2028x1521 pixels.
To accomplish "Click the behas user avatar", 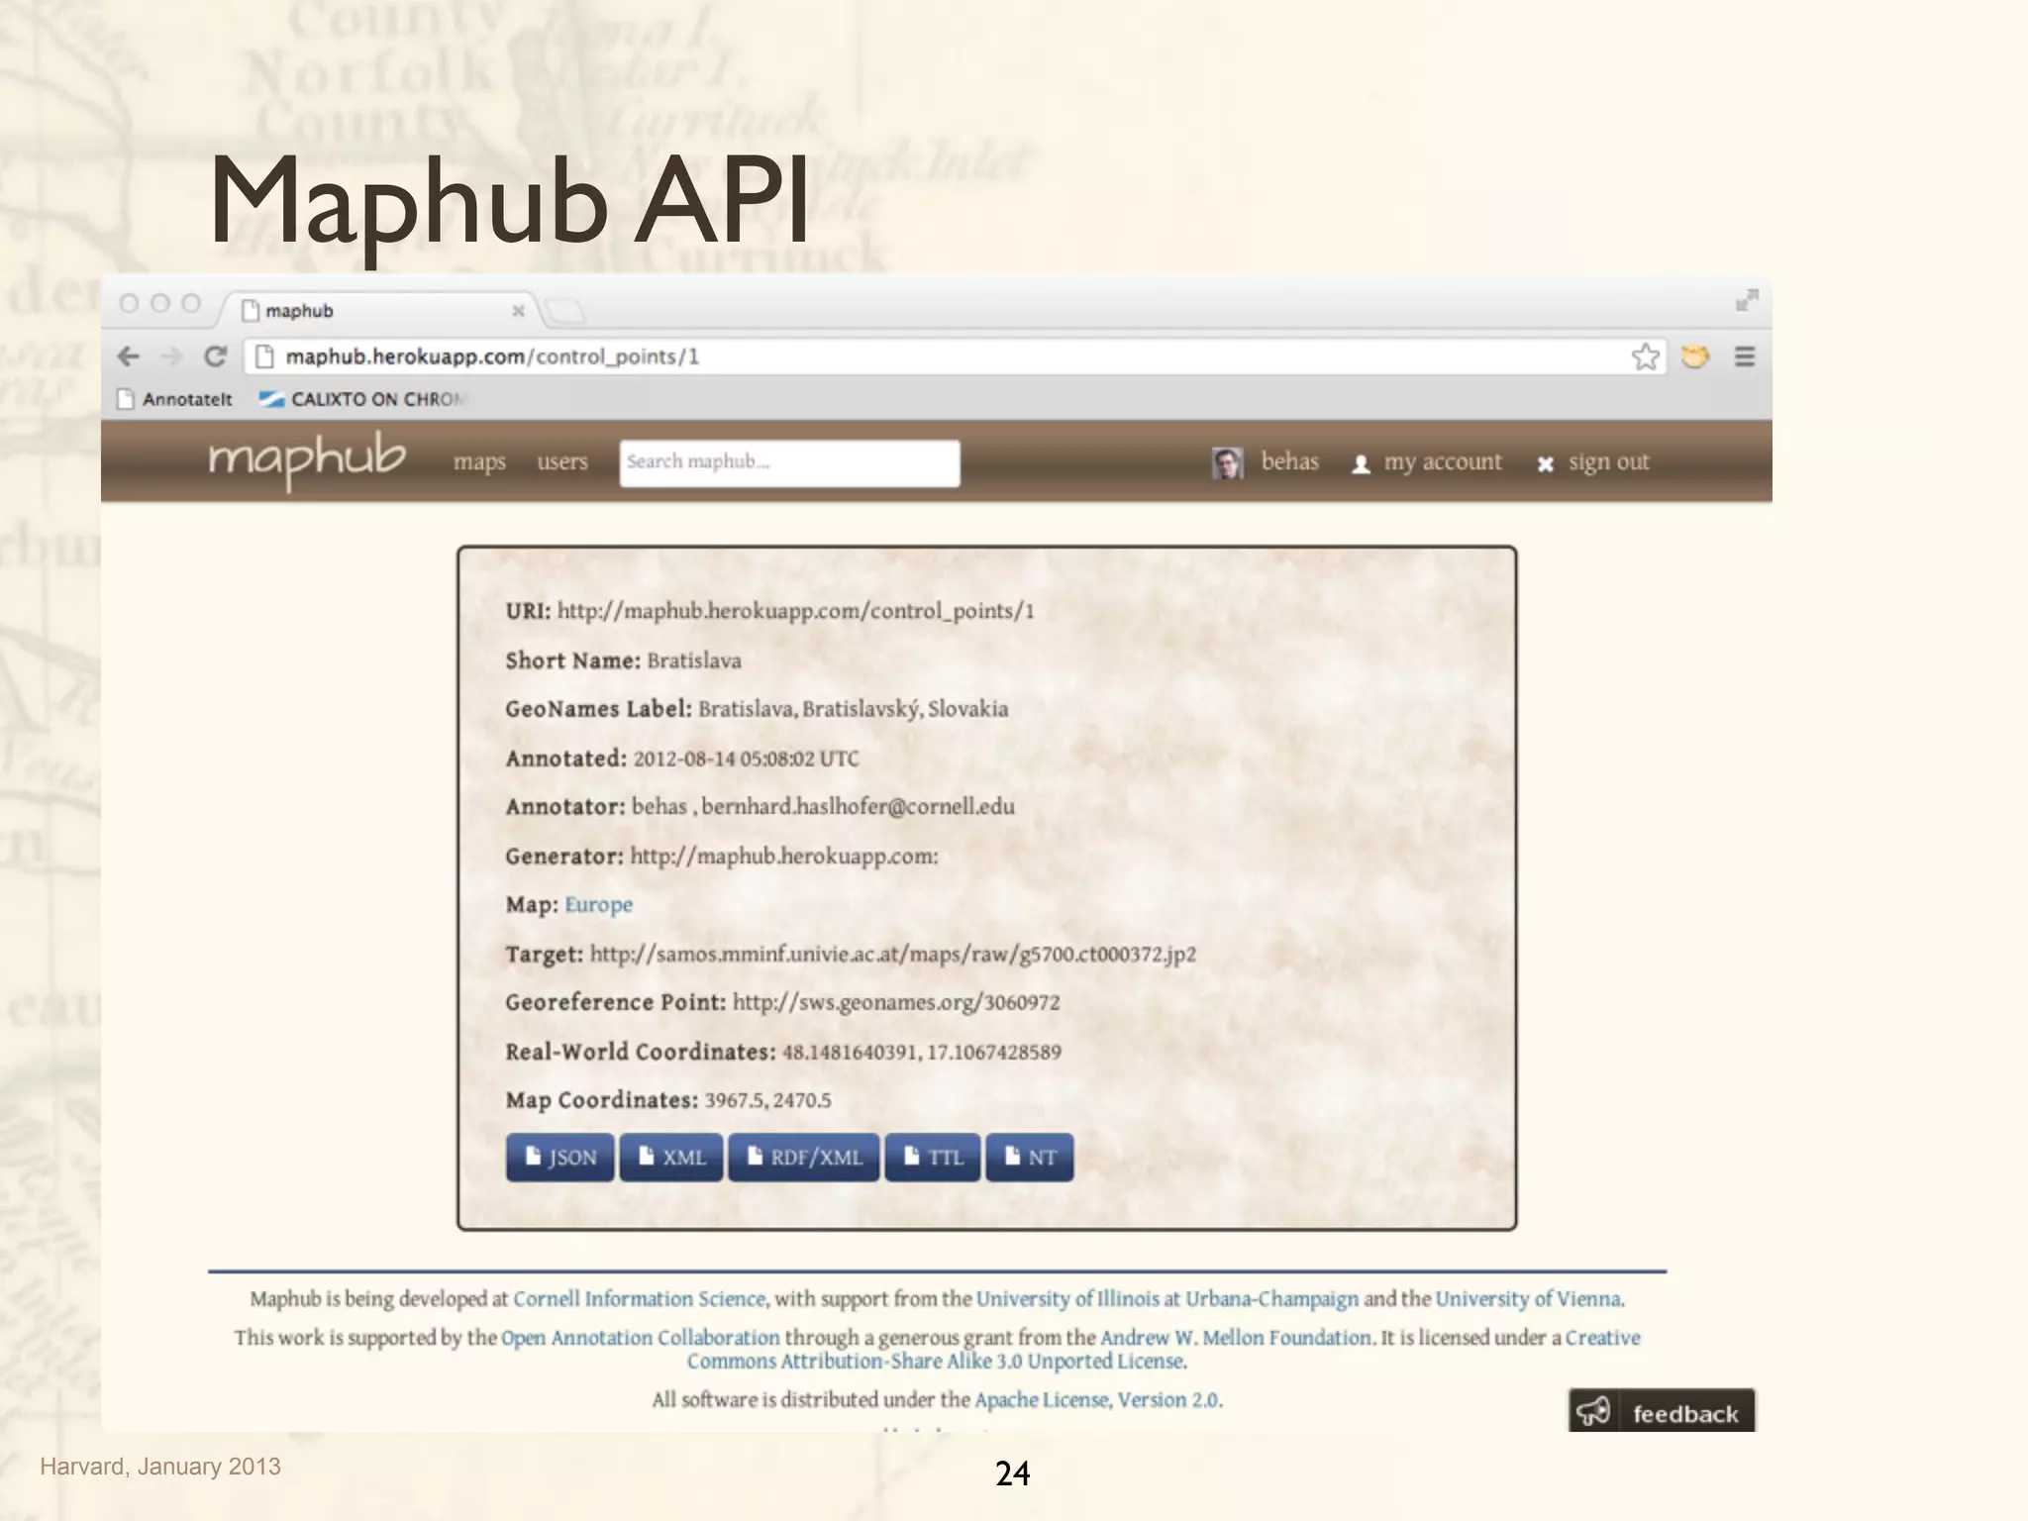I will (1227, 462).
